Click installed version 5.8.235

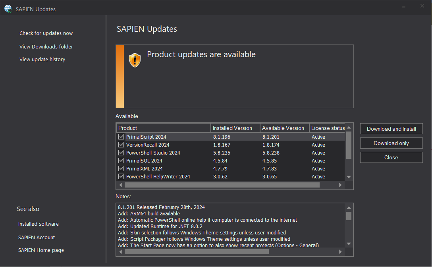coord(222,153)
